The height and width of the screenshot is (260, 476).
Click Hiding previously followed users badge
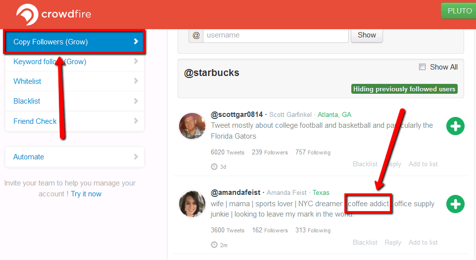tap(404, 89)
